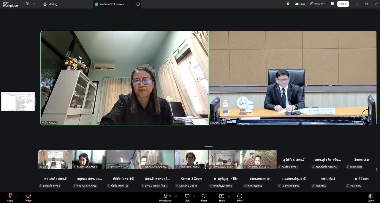Show next page of participant thumbnails
The image size is (380, 203).
coord(376,169)
